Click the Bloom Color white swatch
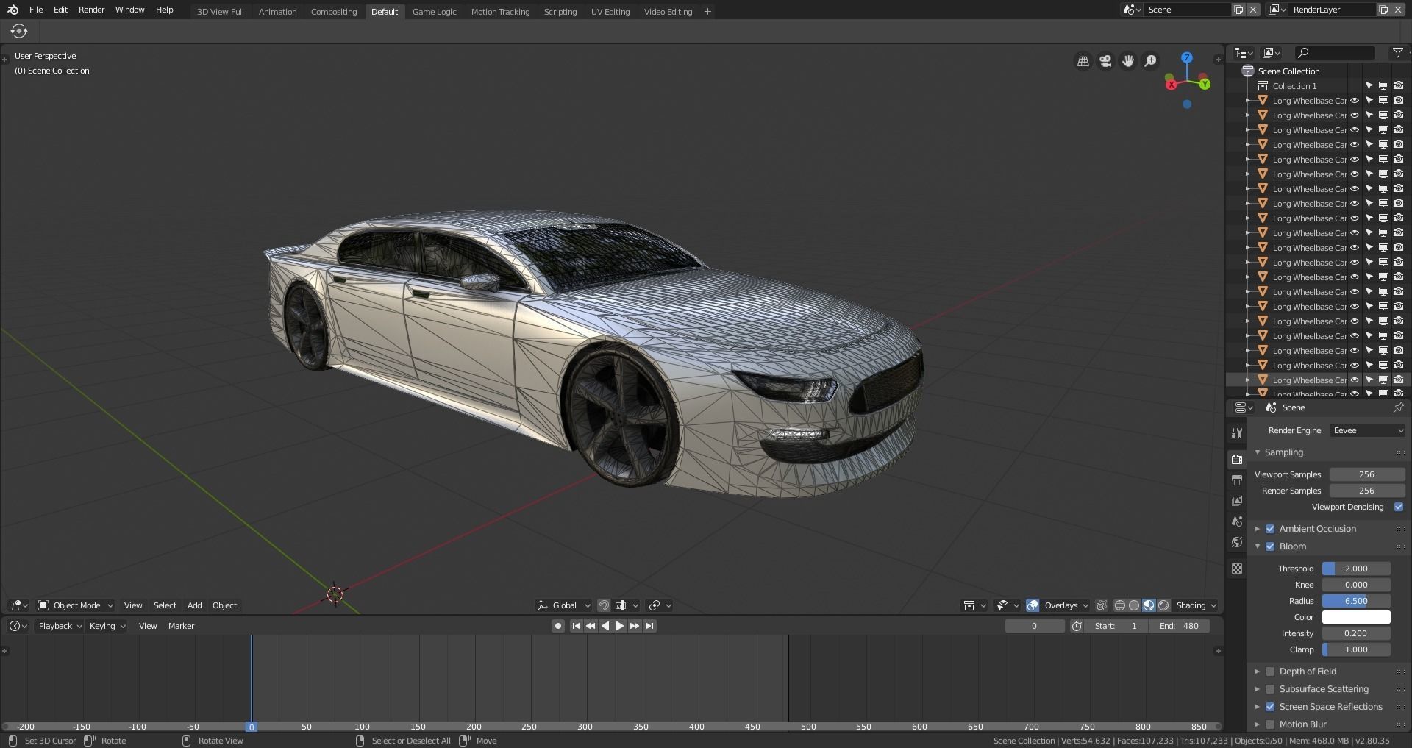The image size is (1412, 748). click(1356, 617)
